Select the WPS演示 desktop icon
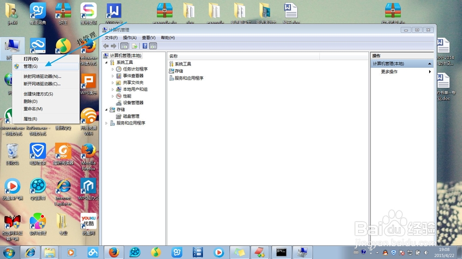The height and width of the screenshot is (259, 462). [x=88, y=84]
